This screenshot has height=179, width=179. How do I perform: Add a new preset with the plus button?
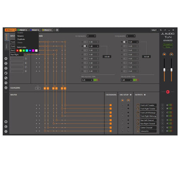click(57, 30)
